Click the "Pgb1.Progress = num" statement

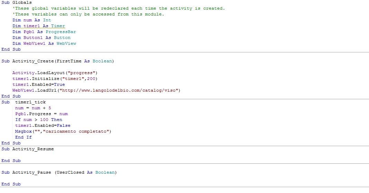click(41, 114)
